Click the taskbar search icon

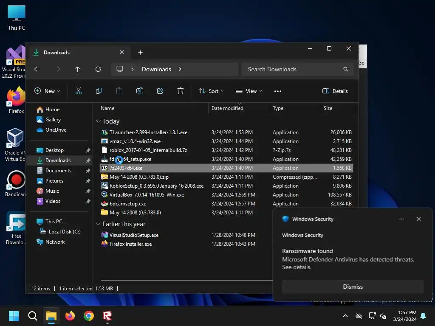click(32, 316)
